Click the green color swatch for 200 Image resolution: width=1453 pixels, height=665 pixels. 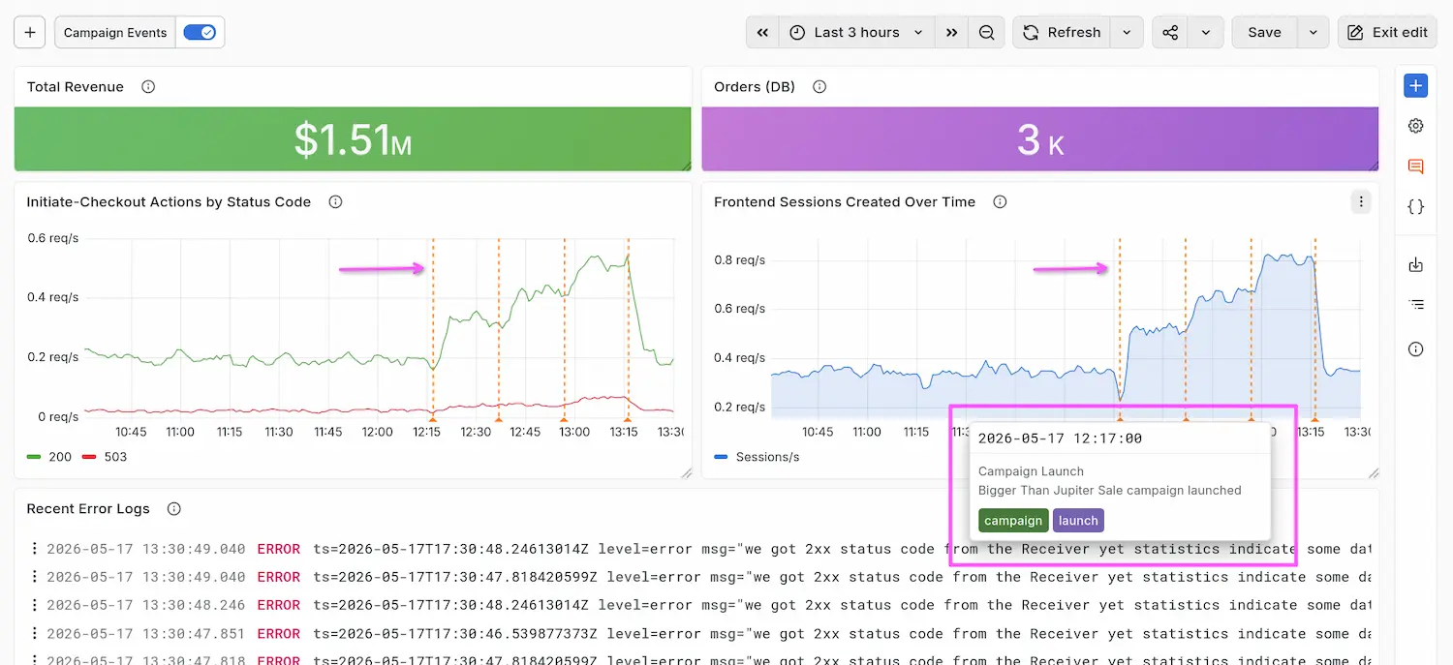click(35, 456)
